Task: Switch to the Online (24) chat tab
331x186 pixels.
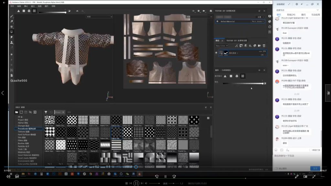Action: coord(291,15)
